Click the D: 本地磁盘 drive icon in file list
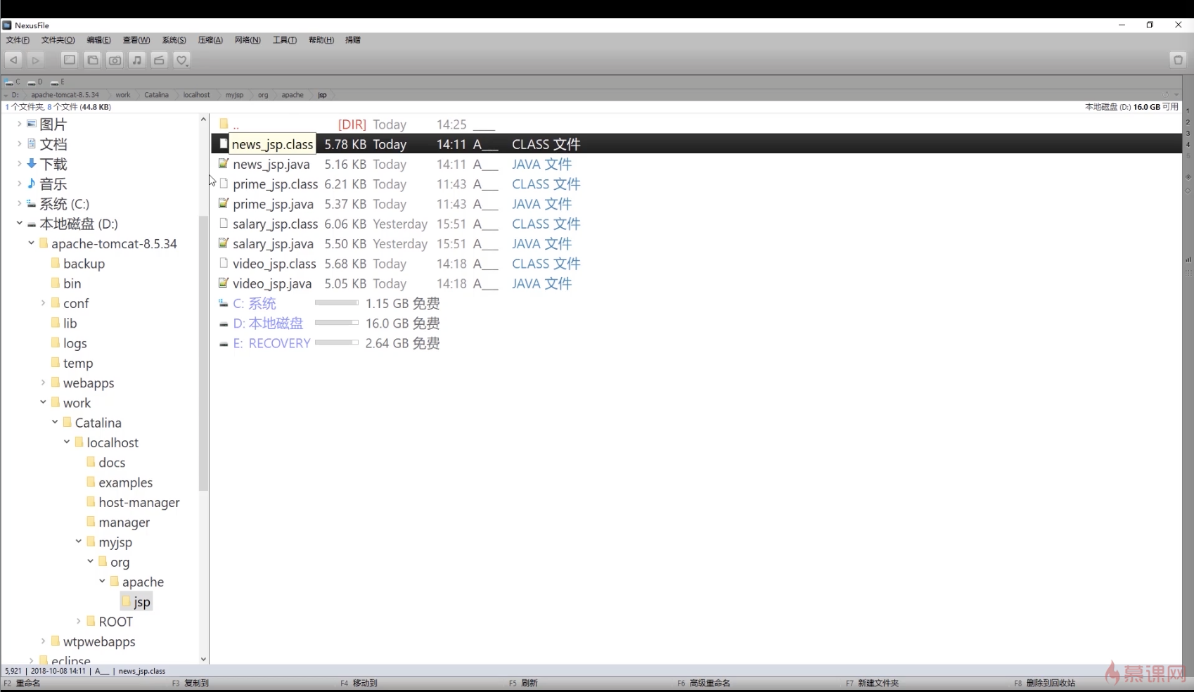This screenshot has height=692, width=1194. tap(224, 323)
